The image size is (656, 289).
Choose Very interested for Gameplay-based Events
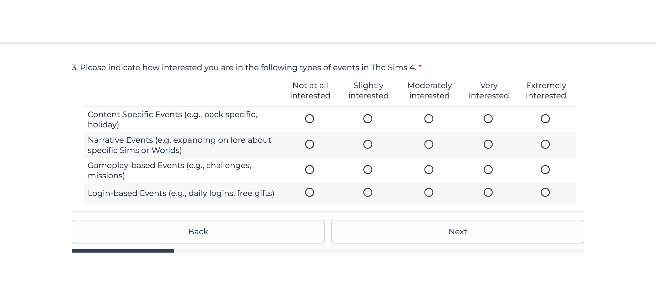[x=488, y=170]
